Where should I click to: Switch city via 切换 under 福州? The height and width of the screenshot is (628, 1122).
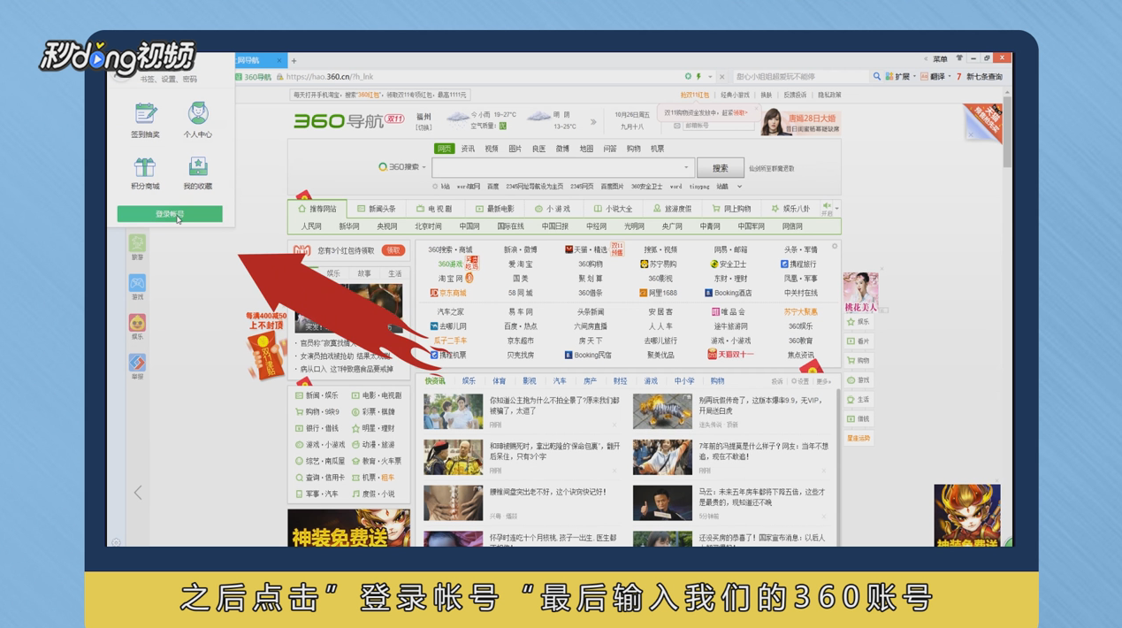(424, 128)
